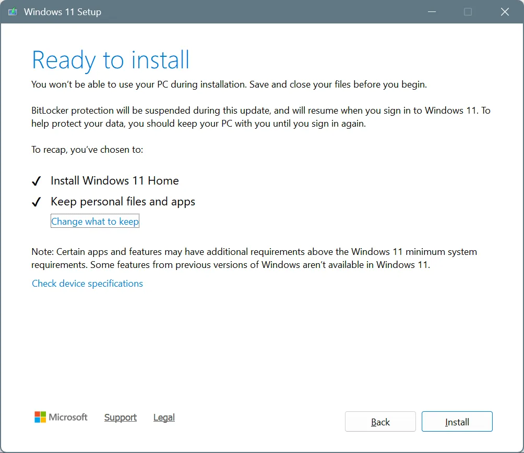Click the Save and close your files sentence
The width and height of the screenshot is (524, 453).
pos(338,84)
